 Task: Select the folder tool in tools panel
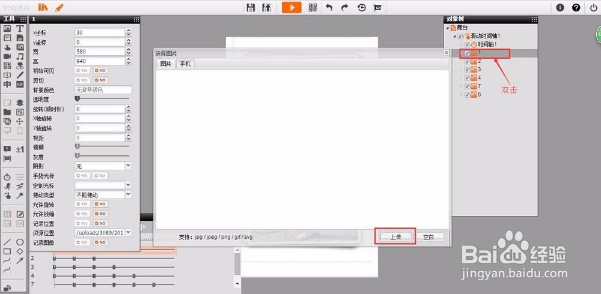pyautogui.click(x=7, y=112)
